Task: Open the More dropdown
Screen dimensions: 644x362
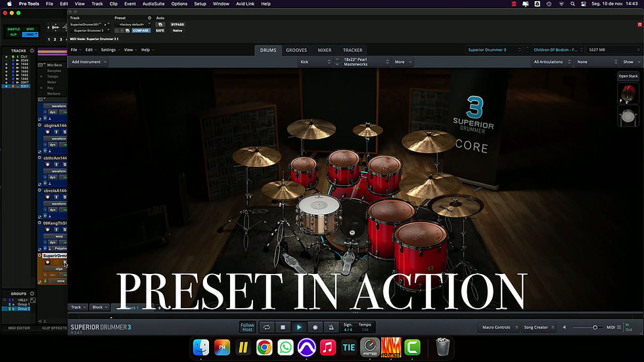Action: pyautogui.click(x=402, y=62)
